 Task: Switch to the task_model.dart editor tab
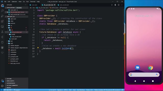[x=64, y=5]
